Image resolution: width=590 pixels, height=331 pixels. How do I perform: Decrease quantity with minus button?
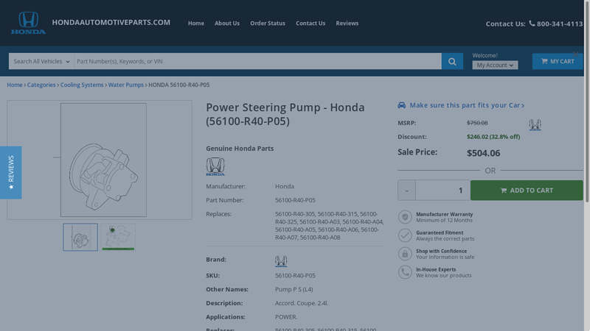click(x=406, y=191)
